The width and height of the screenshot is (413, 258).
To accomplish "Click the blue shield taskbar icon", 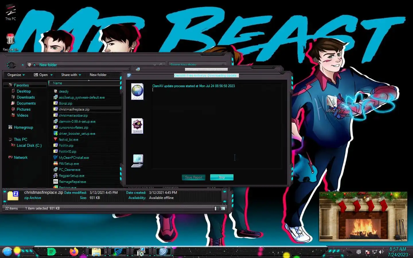I will pyautogui.click(x=118, y=252).
